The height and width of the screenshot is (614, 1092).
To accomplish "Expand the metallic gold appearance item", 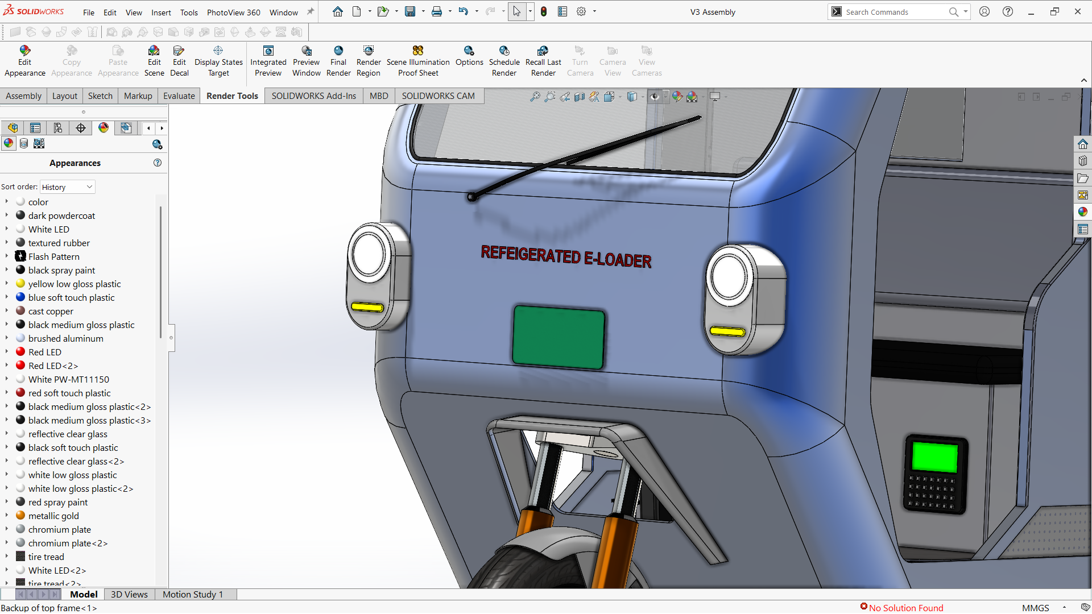I will 7,516.
